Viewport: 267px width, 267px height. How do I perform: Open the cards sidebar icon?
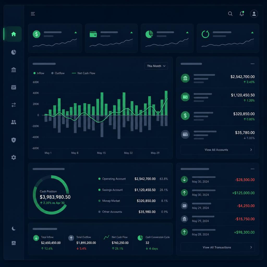[x=14, y=87]
